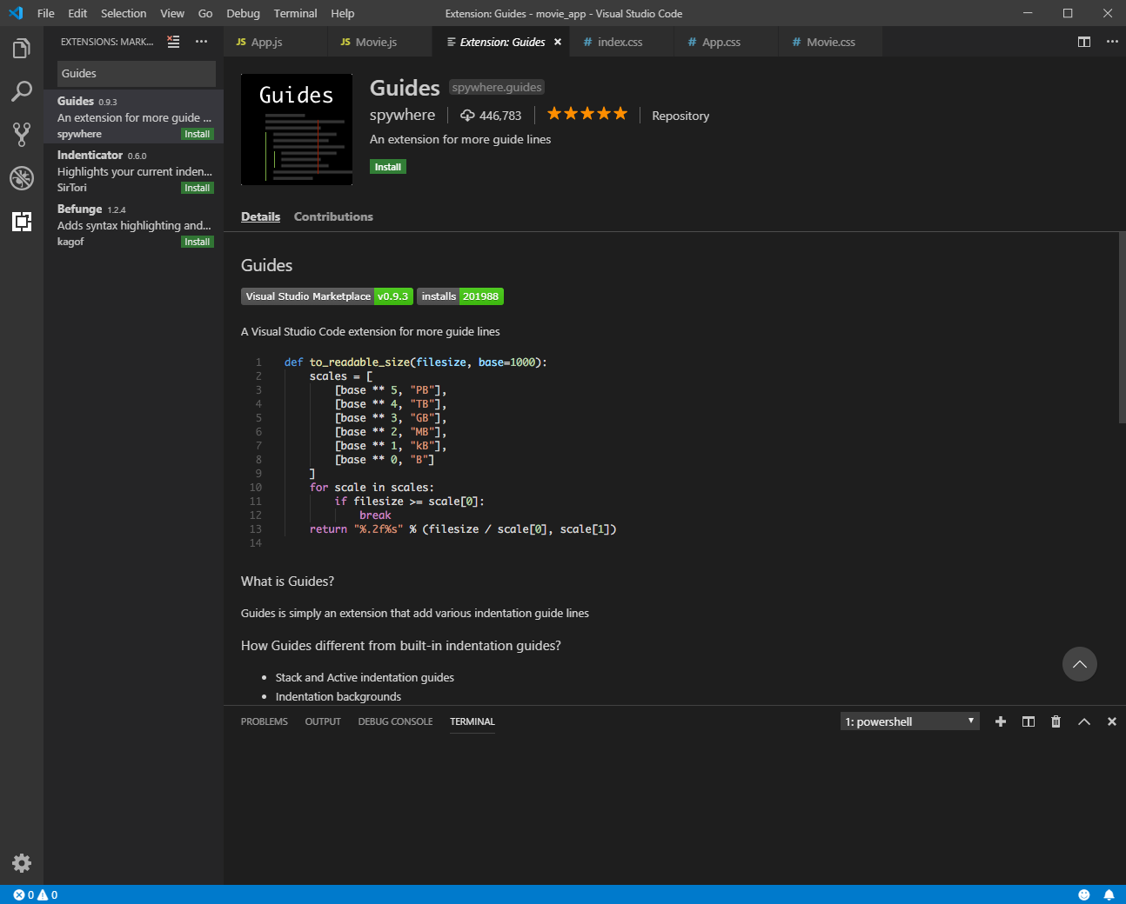Click the five-star rating

click(586, 114)
